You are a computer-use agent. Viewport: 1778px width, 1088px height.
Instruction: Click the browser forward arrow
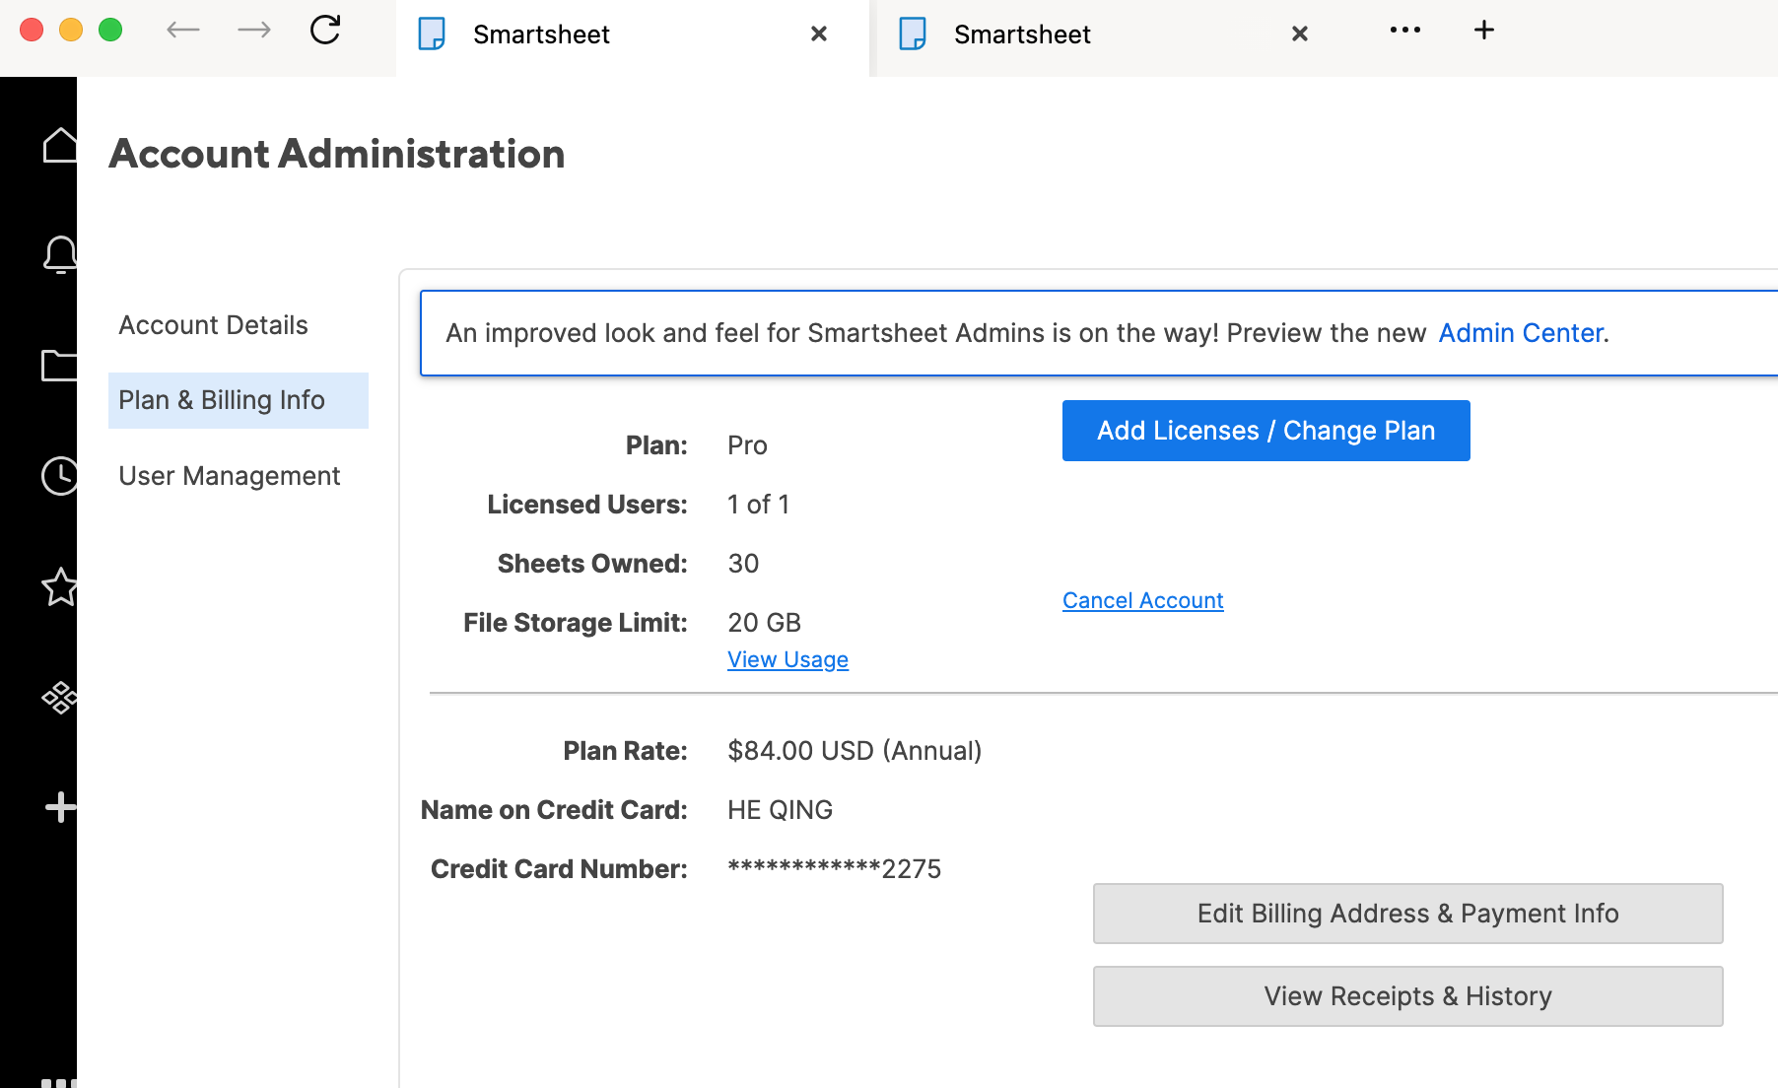(x=254, y=31)
